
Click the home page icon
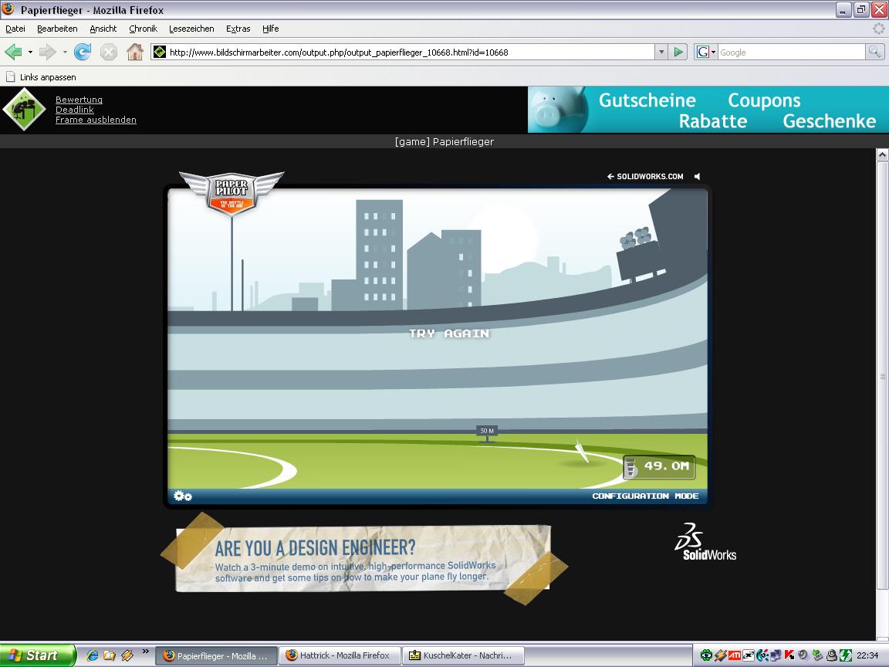[x=135, y=52]
